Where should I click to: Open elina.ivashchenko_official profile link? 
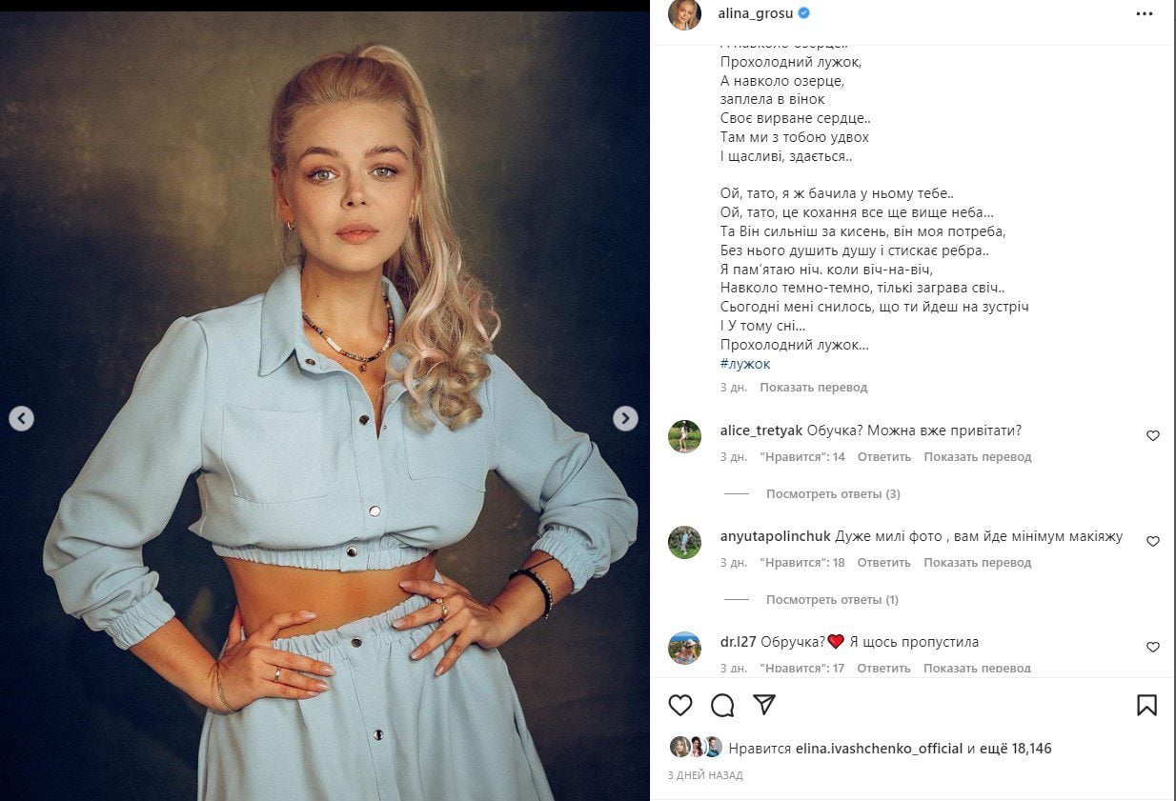[879, 749]
